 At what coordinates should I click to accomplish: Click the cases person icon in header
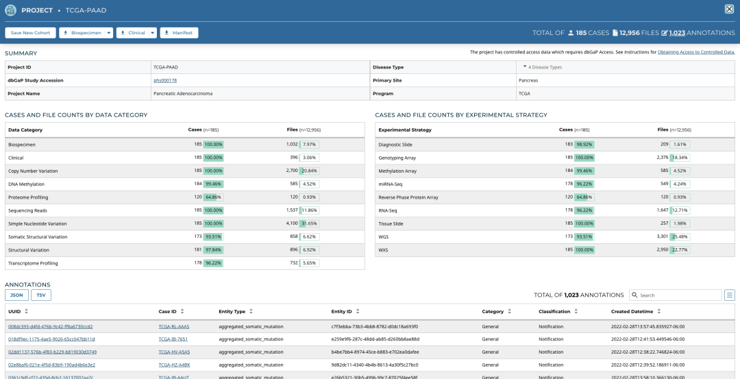(x=571, y=33)
